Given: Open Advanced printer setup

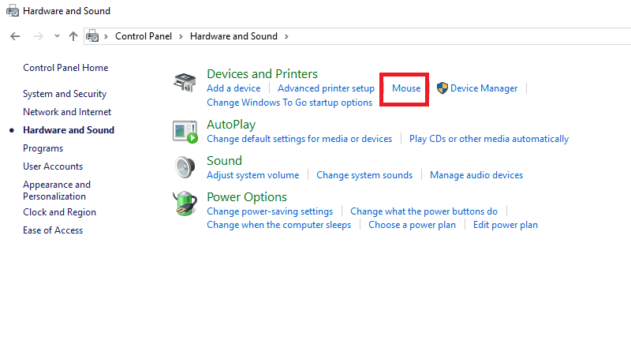Looking at the screenshot, I should pyautogui.click(x=326, y=88).
